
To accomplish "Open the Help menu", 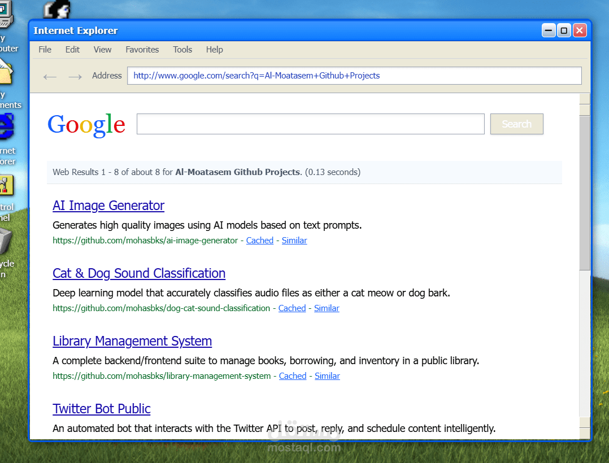I will pyautogui.click(x=215, y=50).
